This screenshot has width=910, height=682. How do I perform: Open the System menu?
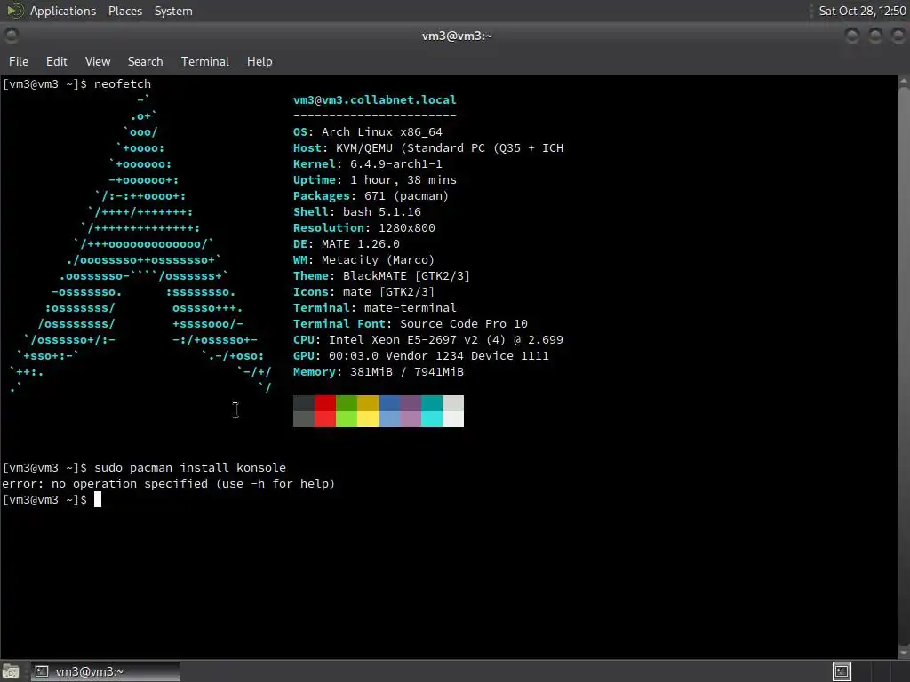click(x=173, y=11)
